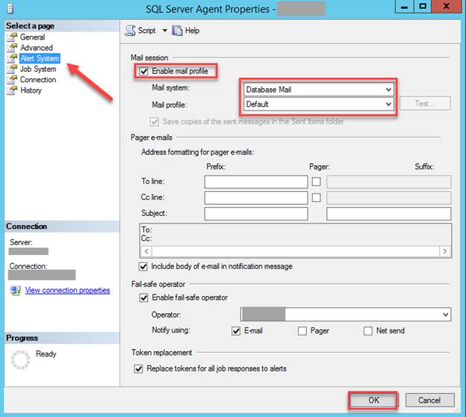The image size is (466, 417).
Task: Click the To line suffix field
Action: point(389,182)
